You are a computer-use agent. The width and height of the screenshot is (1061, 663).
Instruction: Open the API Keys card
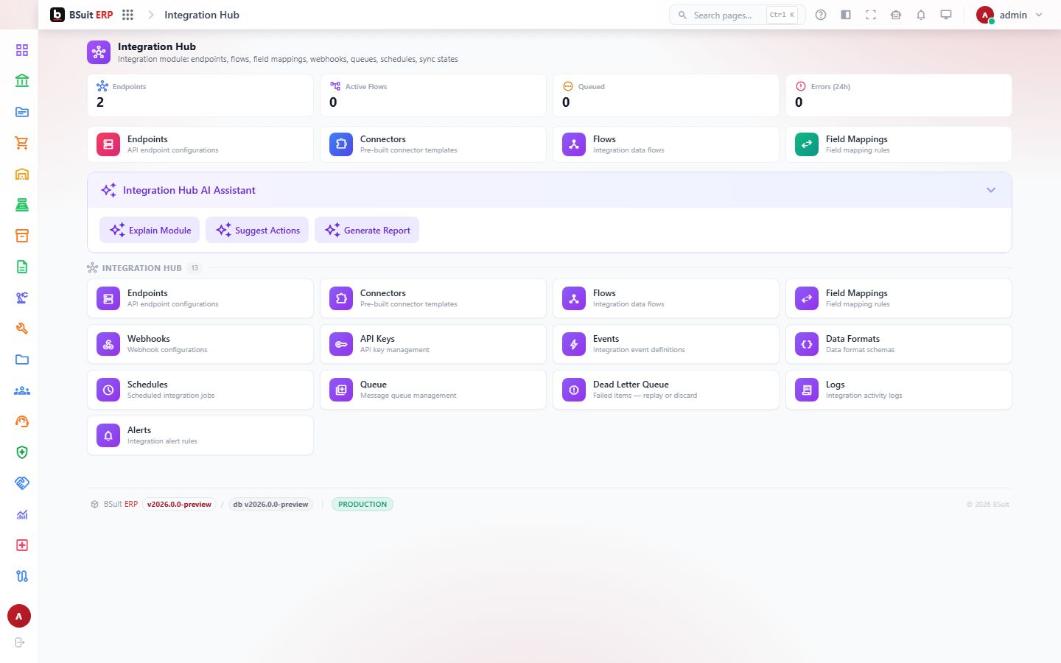pos(433,344)
